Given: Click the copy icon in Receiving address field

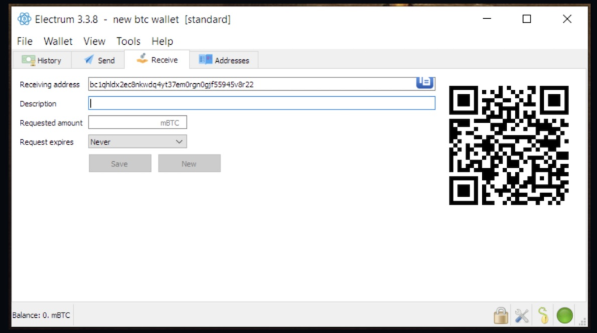Looking at the screenshot, I should [x=424, y=83].
